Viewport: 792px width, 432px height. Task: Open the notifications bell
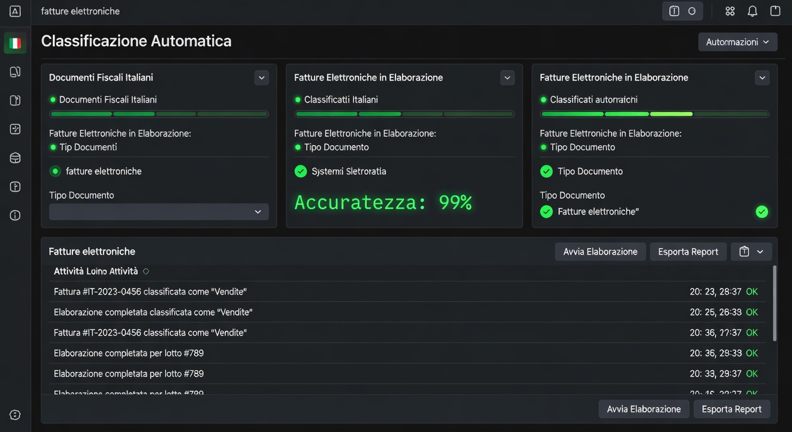[x=752, y=11]
